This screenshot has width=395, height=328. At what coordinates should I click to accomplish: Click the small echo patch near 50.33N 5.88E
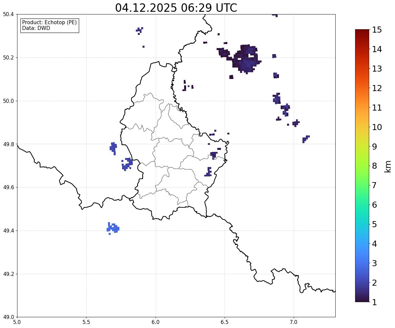pyautogui.click(x=139, y=31)
